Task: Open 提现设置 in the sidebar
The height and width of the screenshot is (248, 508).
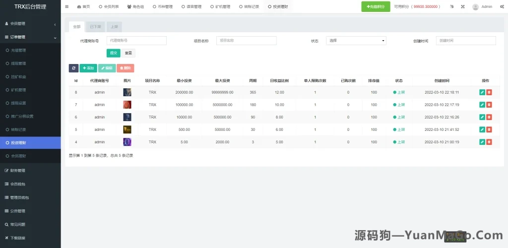Action: [30, 103]
